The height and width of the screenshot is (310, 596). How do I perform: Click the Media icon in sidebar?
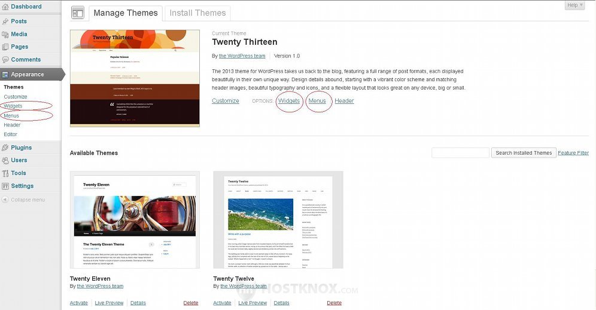pyautogui.click(x=5, y=35)
